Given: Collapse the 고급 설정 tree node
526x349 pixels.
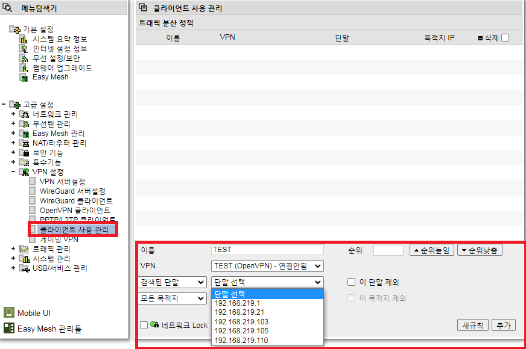Looking at the screenshot, I should pyautogui.click(x=4, y=104).
